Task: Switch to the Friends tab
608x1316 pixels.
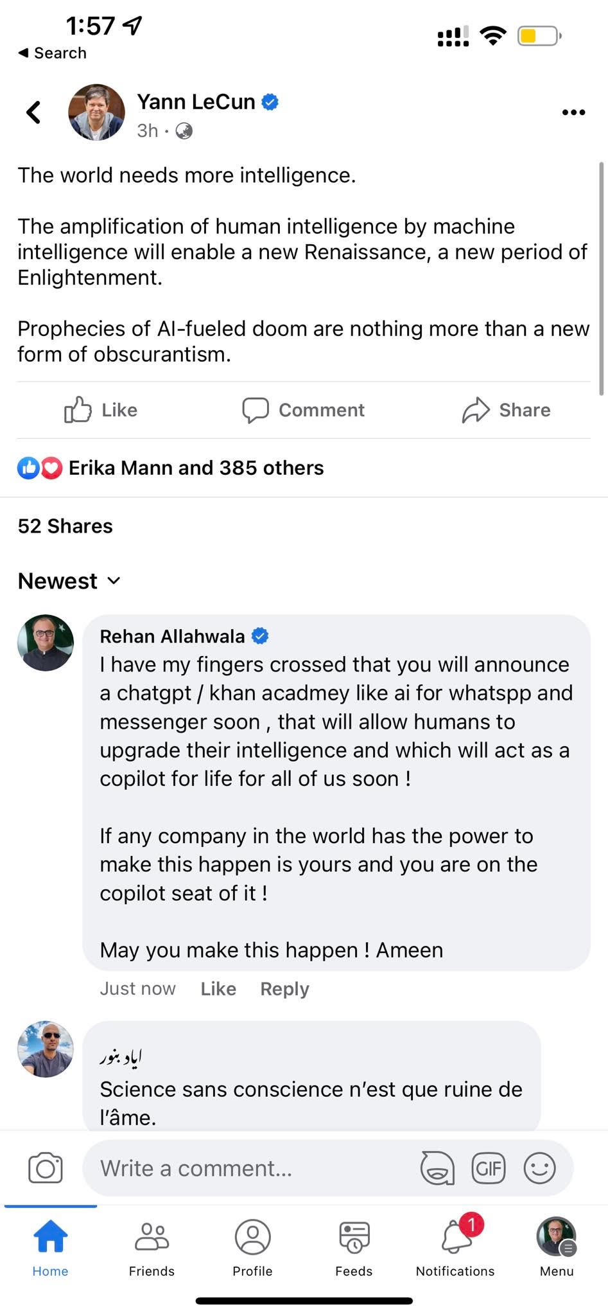Action: coord(152,1249)
